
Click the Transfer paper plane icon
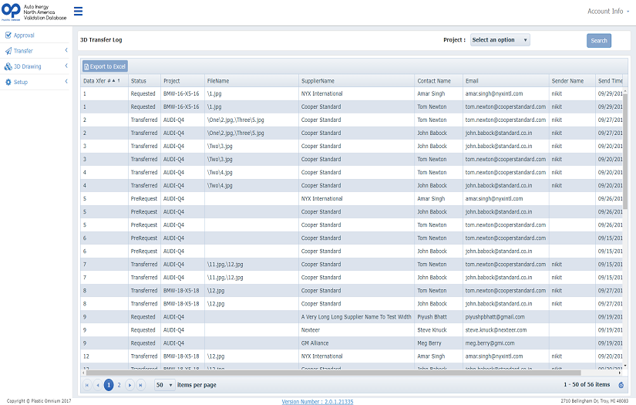[x=8, y=51]
